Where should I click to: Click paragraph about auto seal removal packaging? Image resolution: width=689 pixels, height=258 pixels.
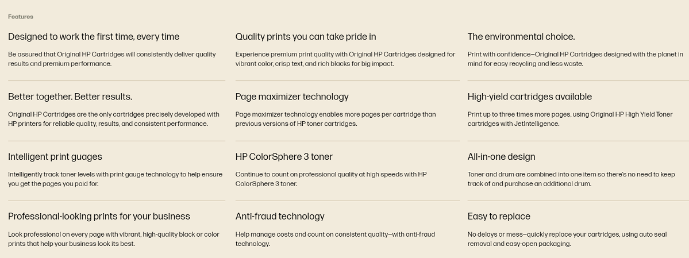[567, 239]
